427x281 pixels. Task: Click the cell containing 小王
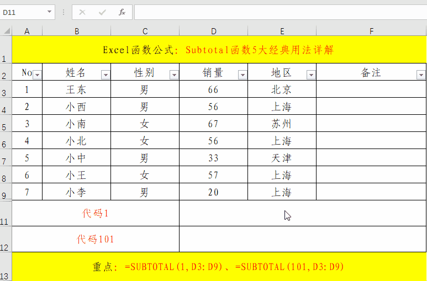[77, 175]
